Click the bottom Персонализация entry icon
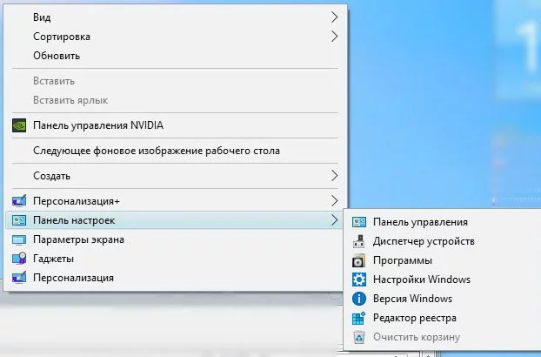The height and width of the screenshot is (357, 541). coord(19,278)
